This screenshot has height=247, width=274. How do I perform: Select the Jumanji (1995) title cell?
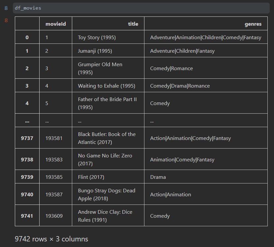click(x=108, y=51)
